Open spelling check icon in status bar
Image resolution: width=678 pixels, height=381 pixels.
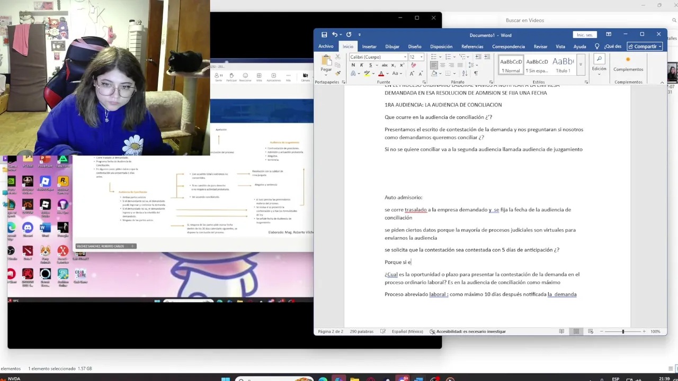(383, 331)
